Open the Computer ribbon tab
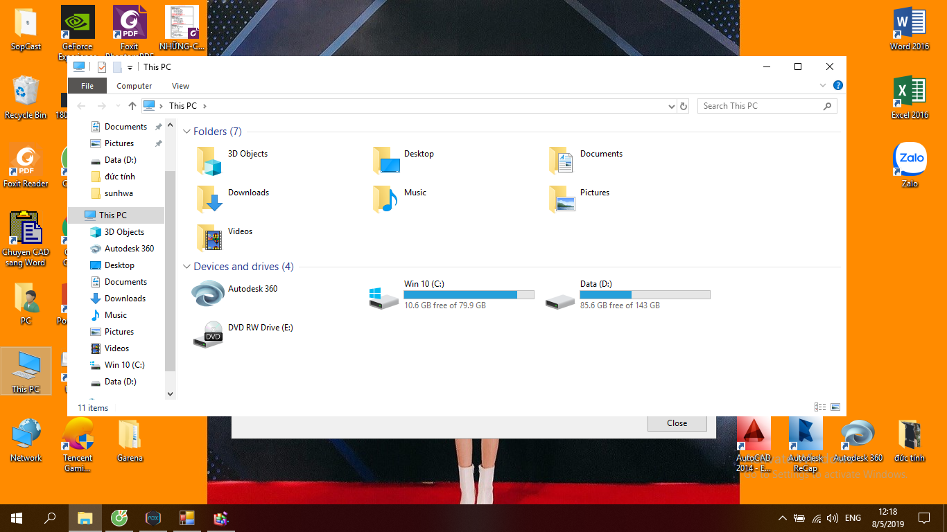 (134, 86)
